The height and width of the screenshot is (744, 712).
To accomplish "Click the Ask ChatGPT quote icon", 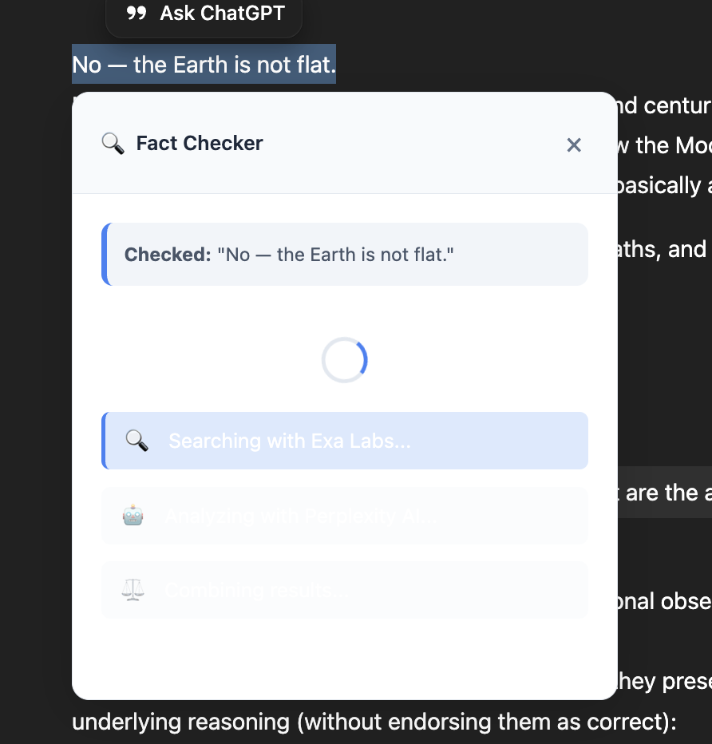I will [x=136, y=13].
